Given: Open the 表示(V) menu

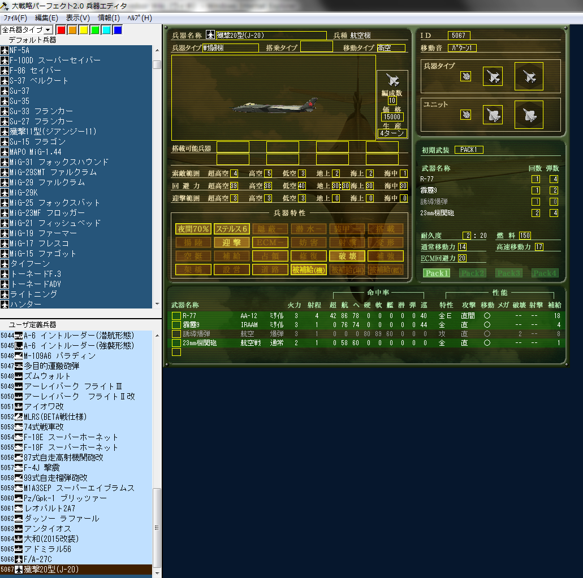Looking at the screenshot, I should click(77, 18).
